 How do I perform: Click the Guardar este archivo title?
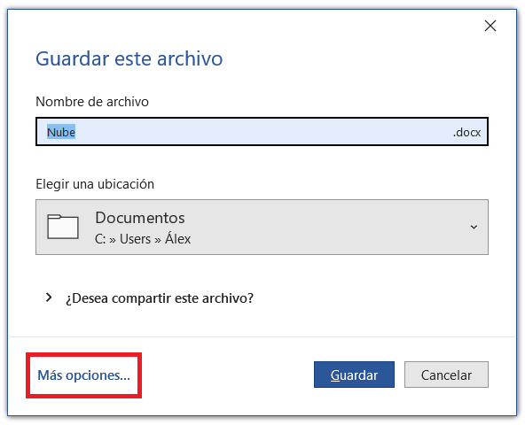(129, 58)
